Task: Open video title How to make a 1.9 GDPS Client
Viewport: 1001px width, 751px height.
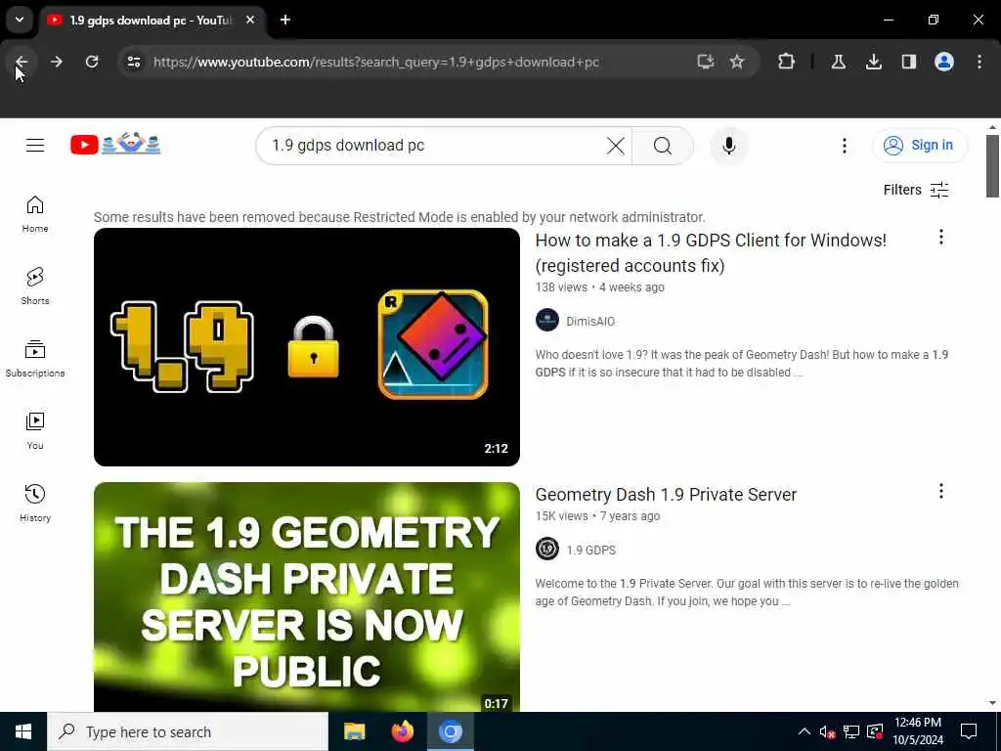Action: coord(711,253)
